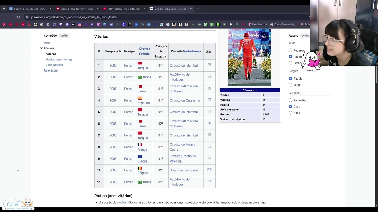Click the site info icon in address bar
This screenshot has height=212, width=378.
27,17
